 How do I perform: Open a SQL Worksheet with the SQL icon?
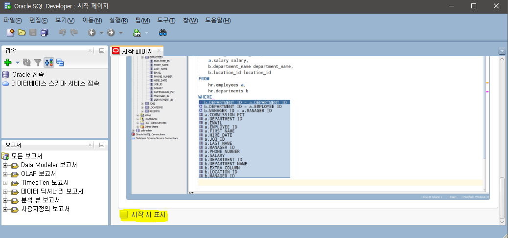tap(138, 33)
